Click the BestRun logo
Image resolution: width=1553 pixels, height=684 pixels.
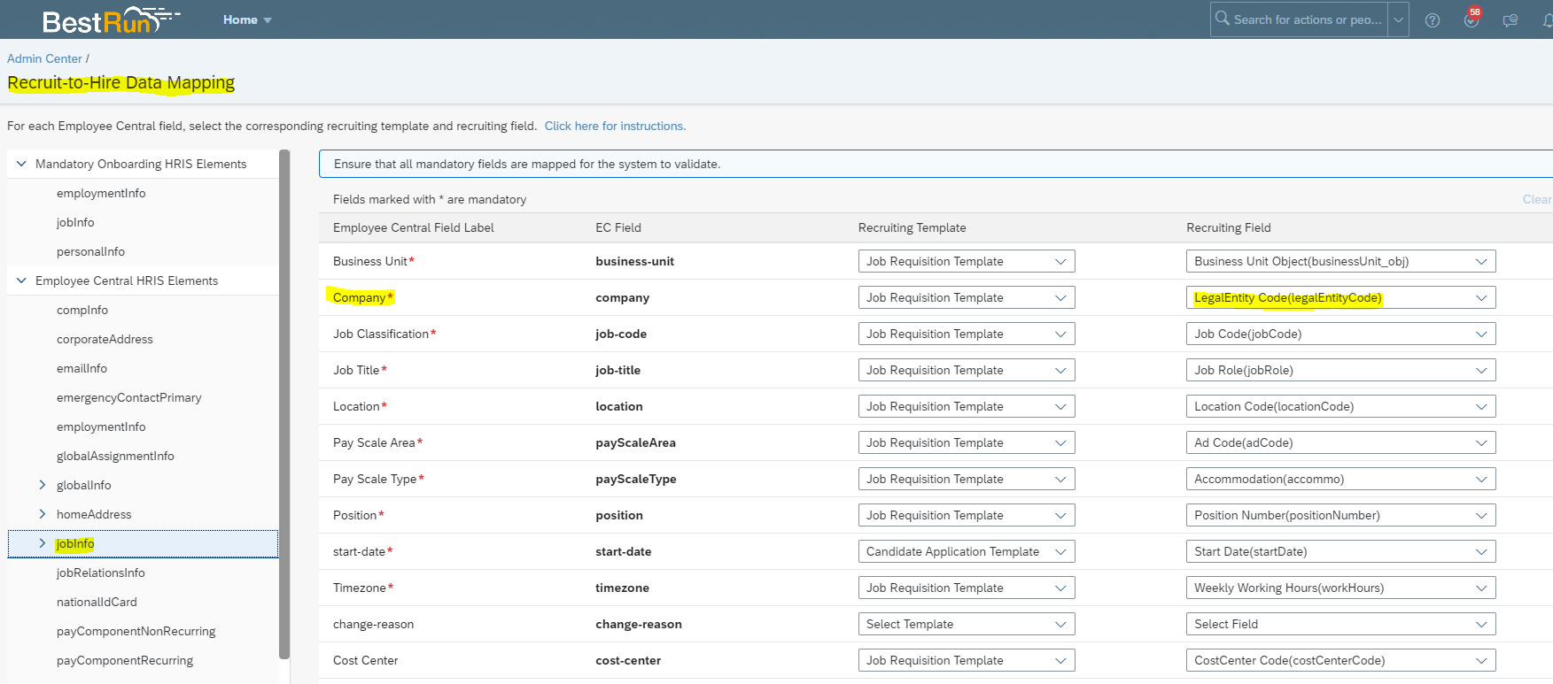pos(111,19)
